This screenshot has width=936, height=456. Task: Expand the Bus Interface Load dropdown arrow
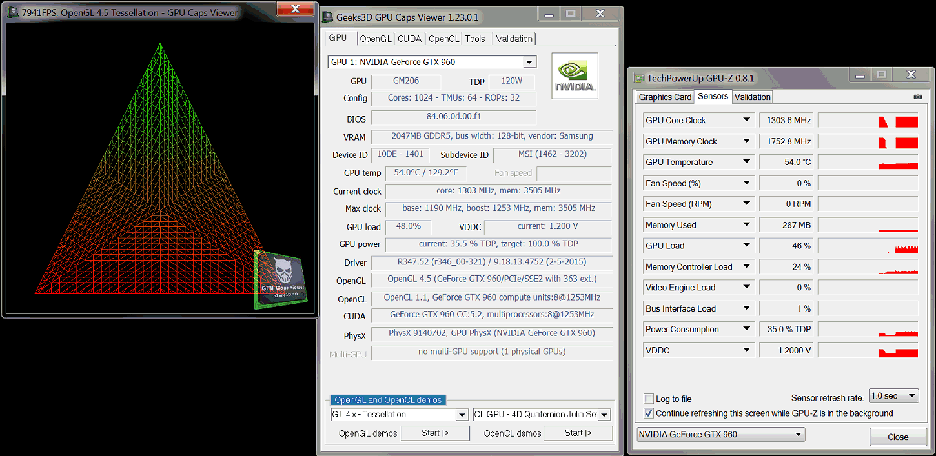746,308
